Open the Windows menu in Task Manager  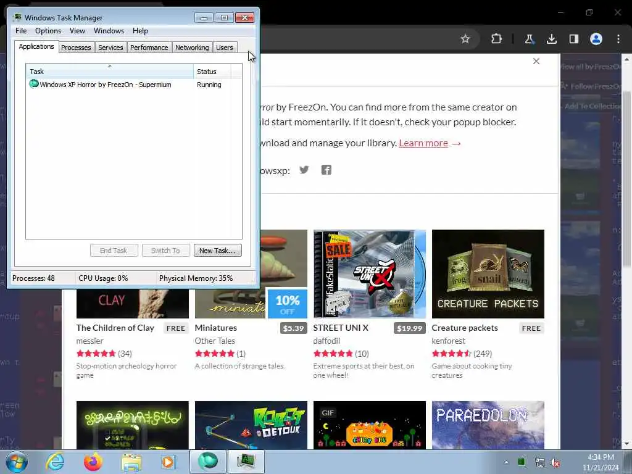[x=109, y=31]
